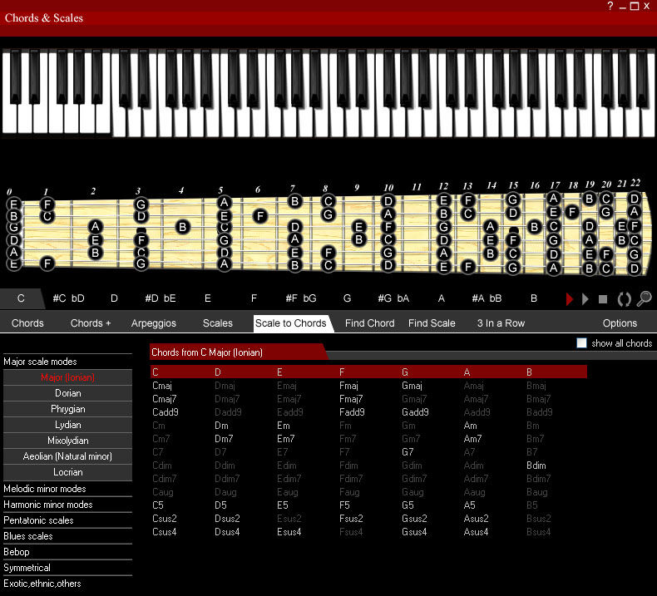Viewport: 657px width, 596px height.
Task: Select root note E
Action: tap(207, 298)
